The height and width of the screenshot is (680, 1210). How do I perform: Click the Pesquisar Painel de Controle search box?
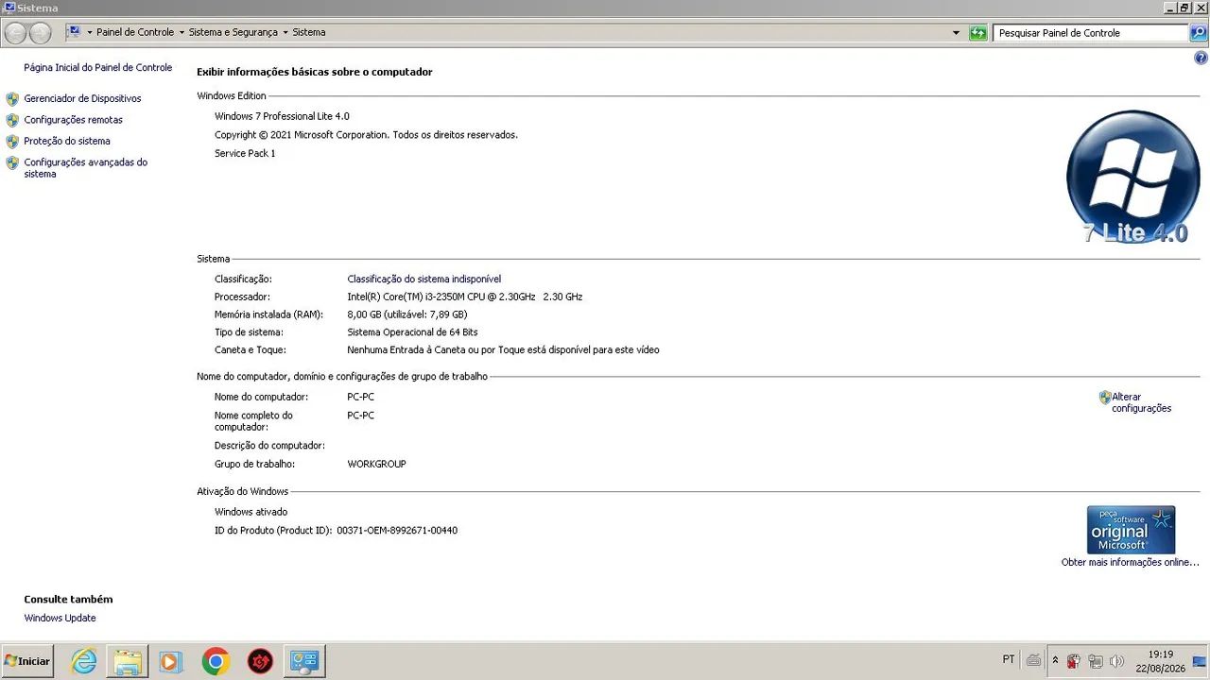tap(1091, 33)
